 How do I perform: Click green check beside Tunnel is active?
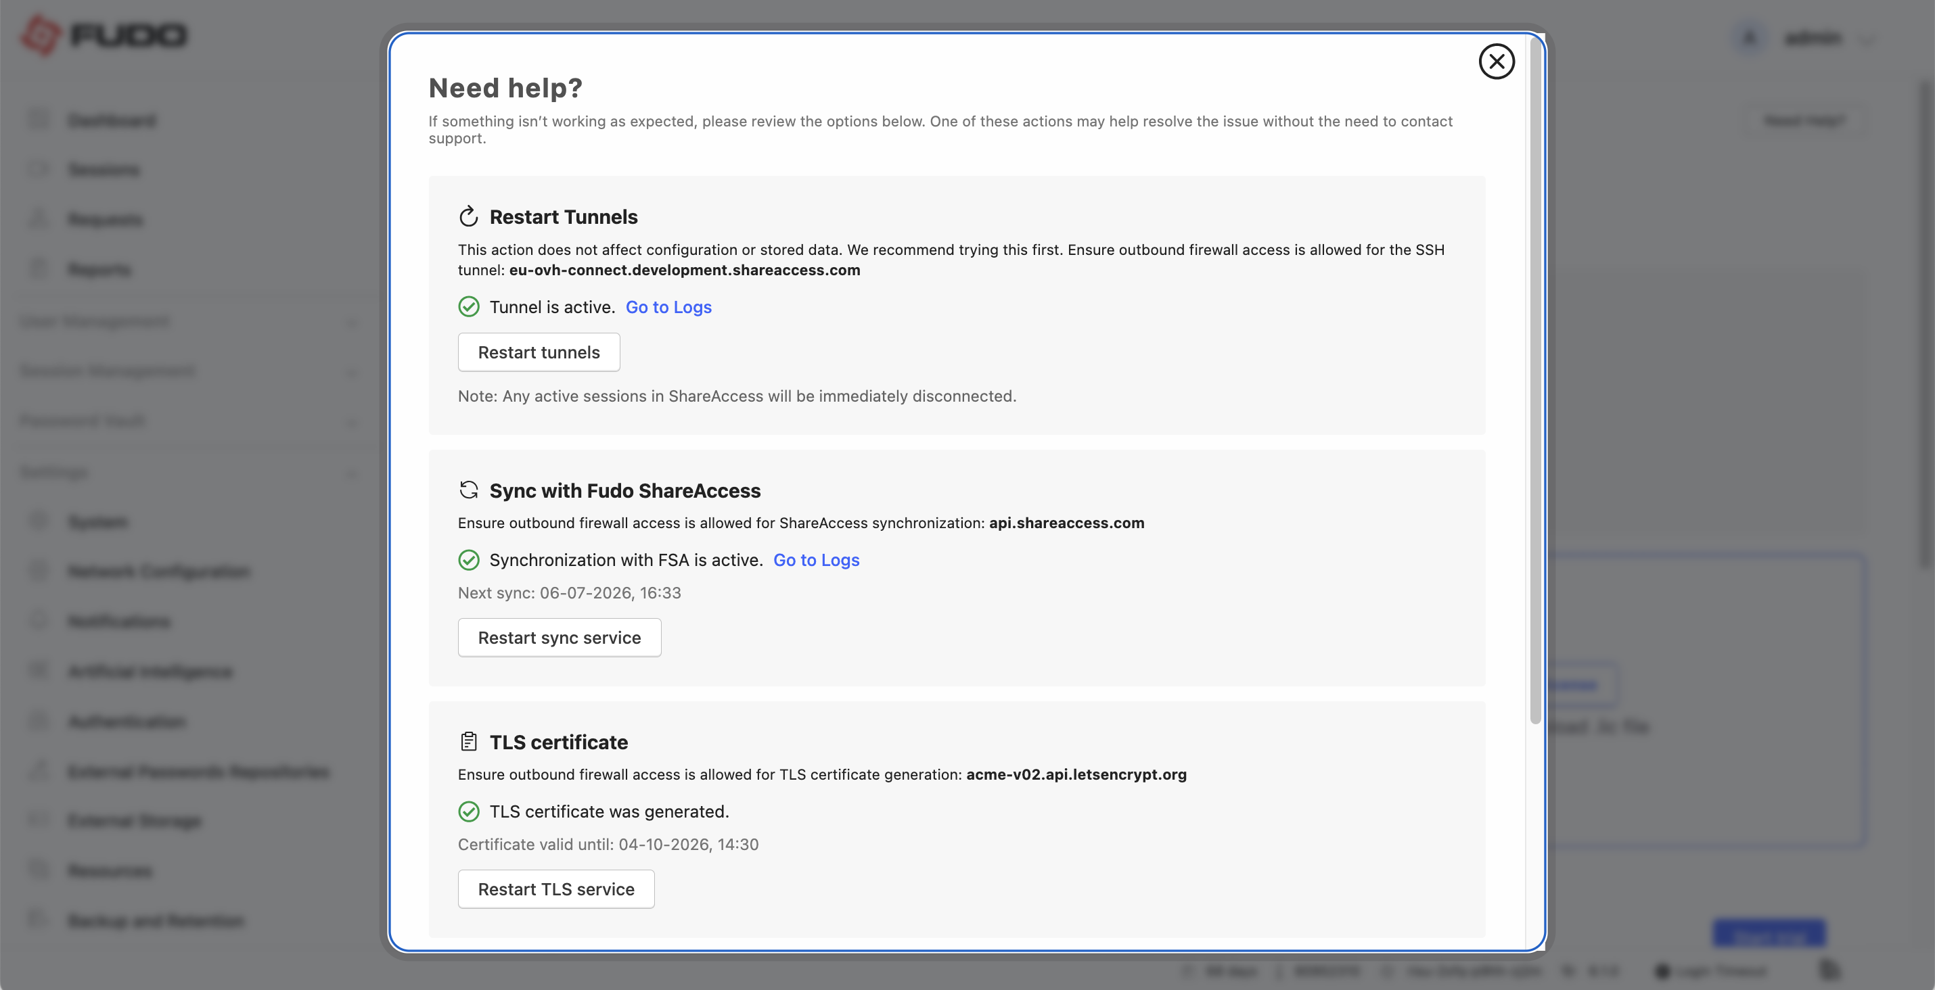pyautogui.click(x=469, y=307)
